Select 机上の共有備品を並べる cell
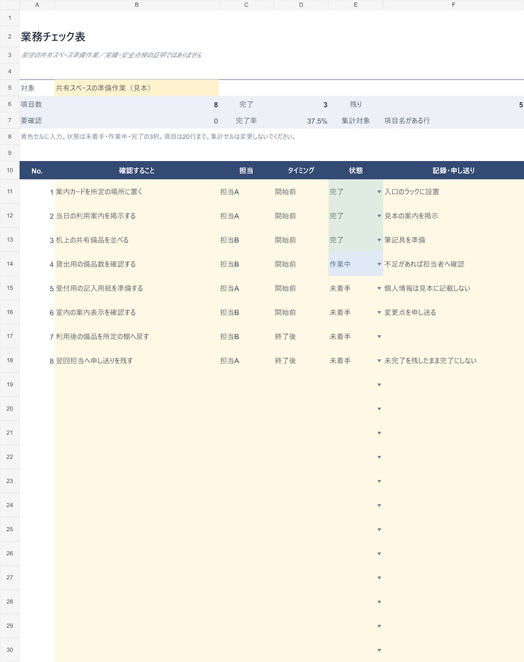 coord(137,240)
